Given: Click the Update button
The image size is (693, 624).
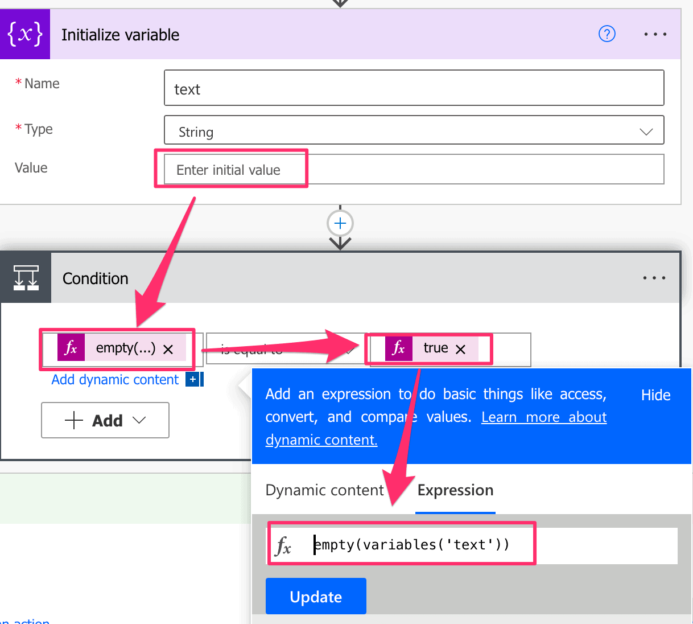Looking at the screenshot, I should pyautogui.click(x=316, y=596).
